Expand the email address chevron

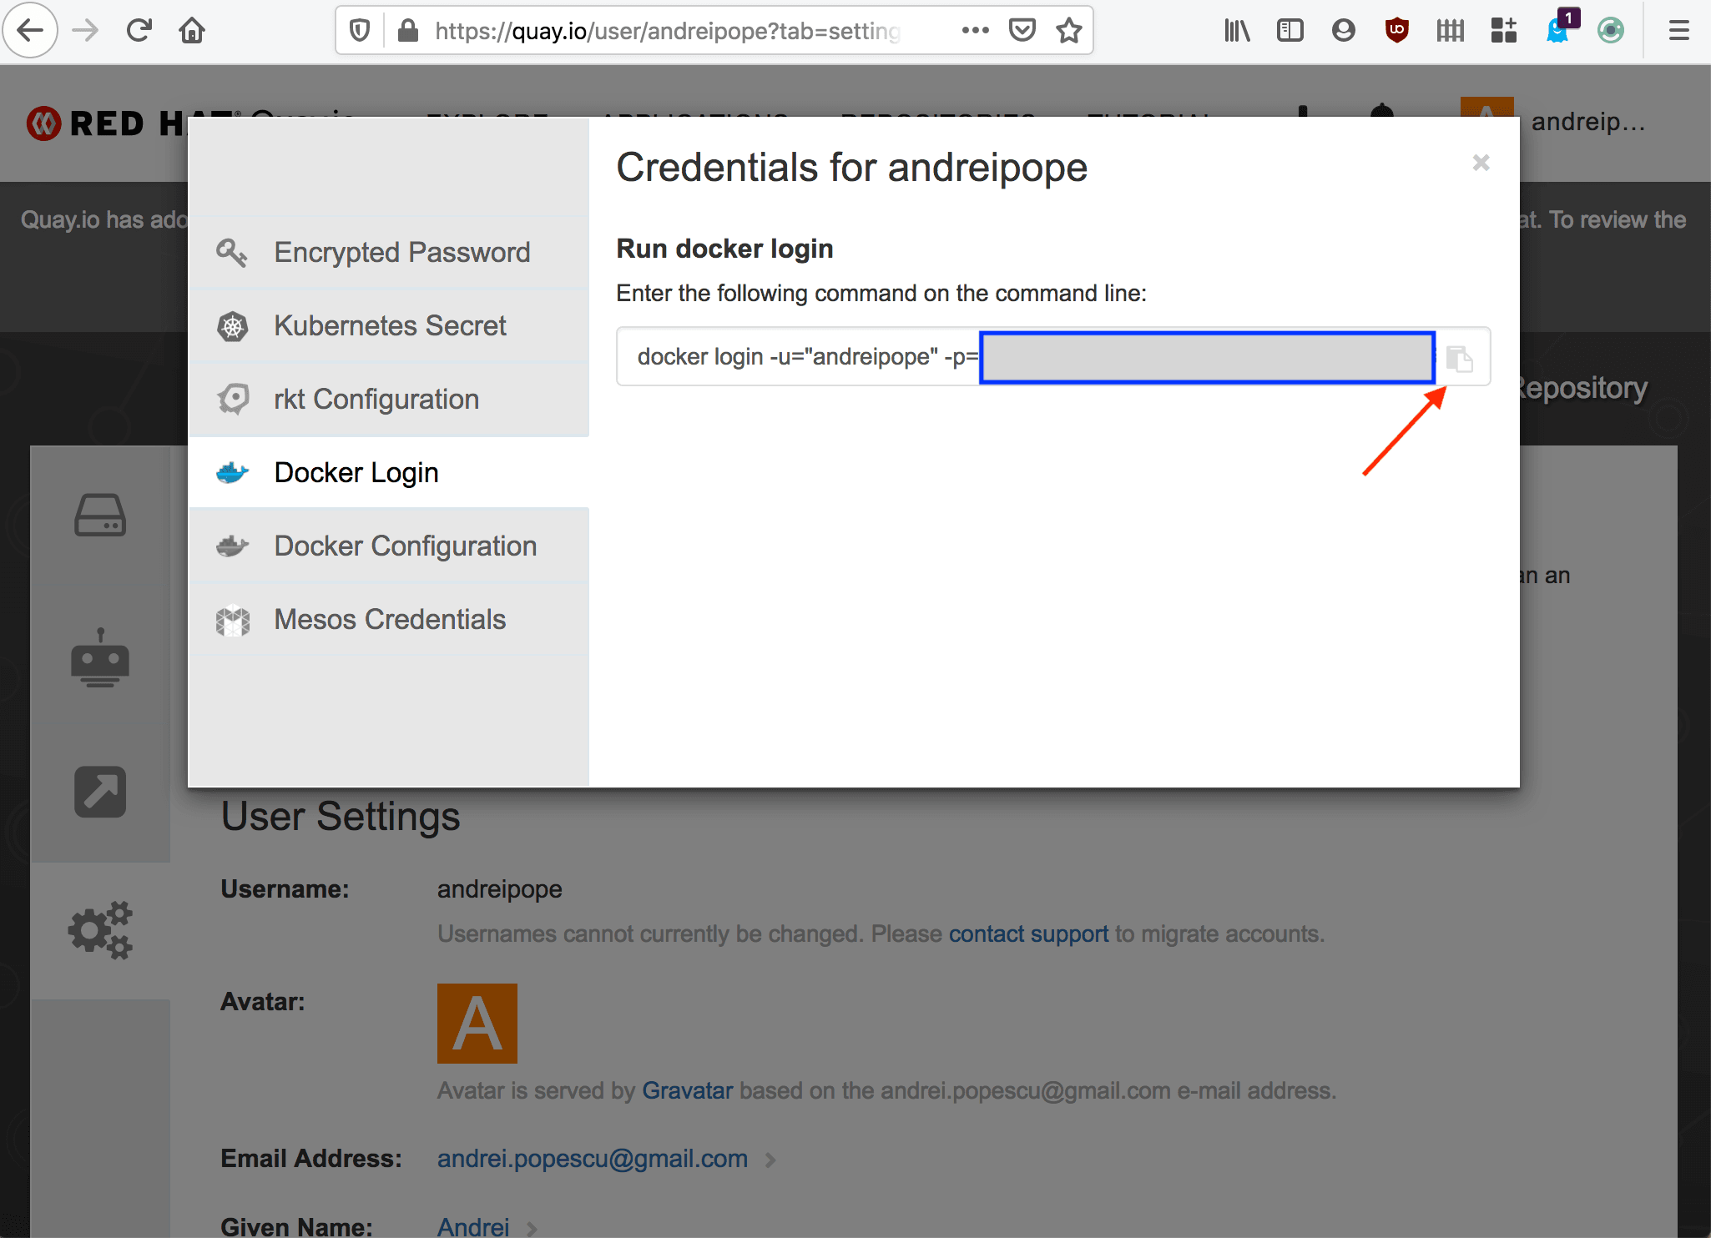(x=770, y=1160)
